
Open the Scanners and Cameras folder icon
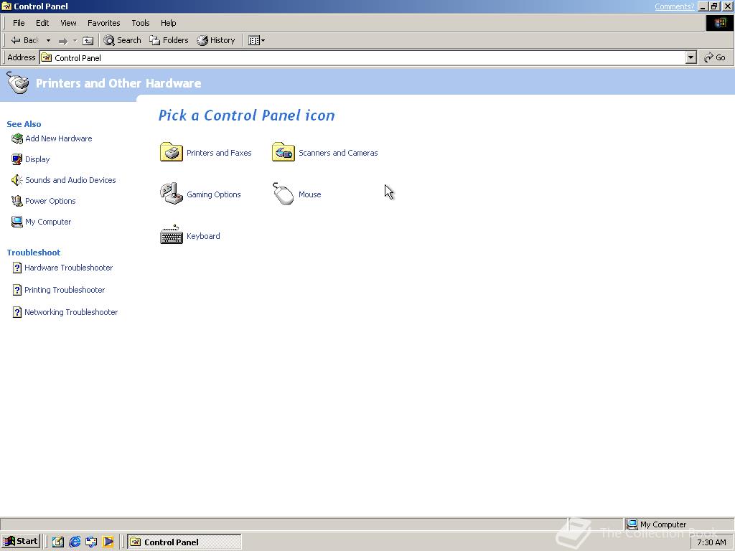283,152
